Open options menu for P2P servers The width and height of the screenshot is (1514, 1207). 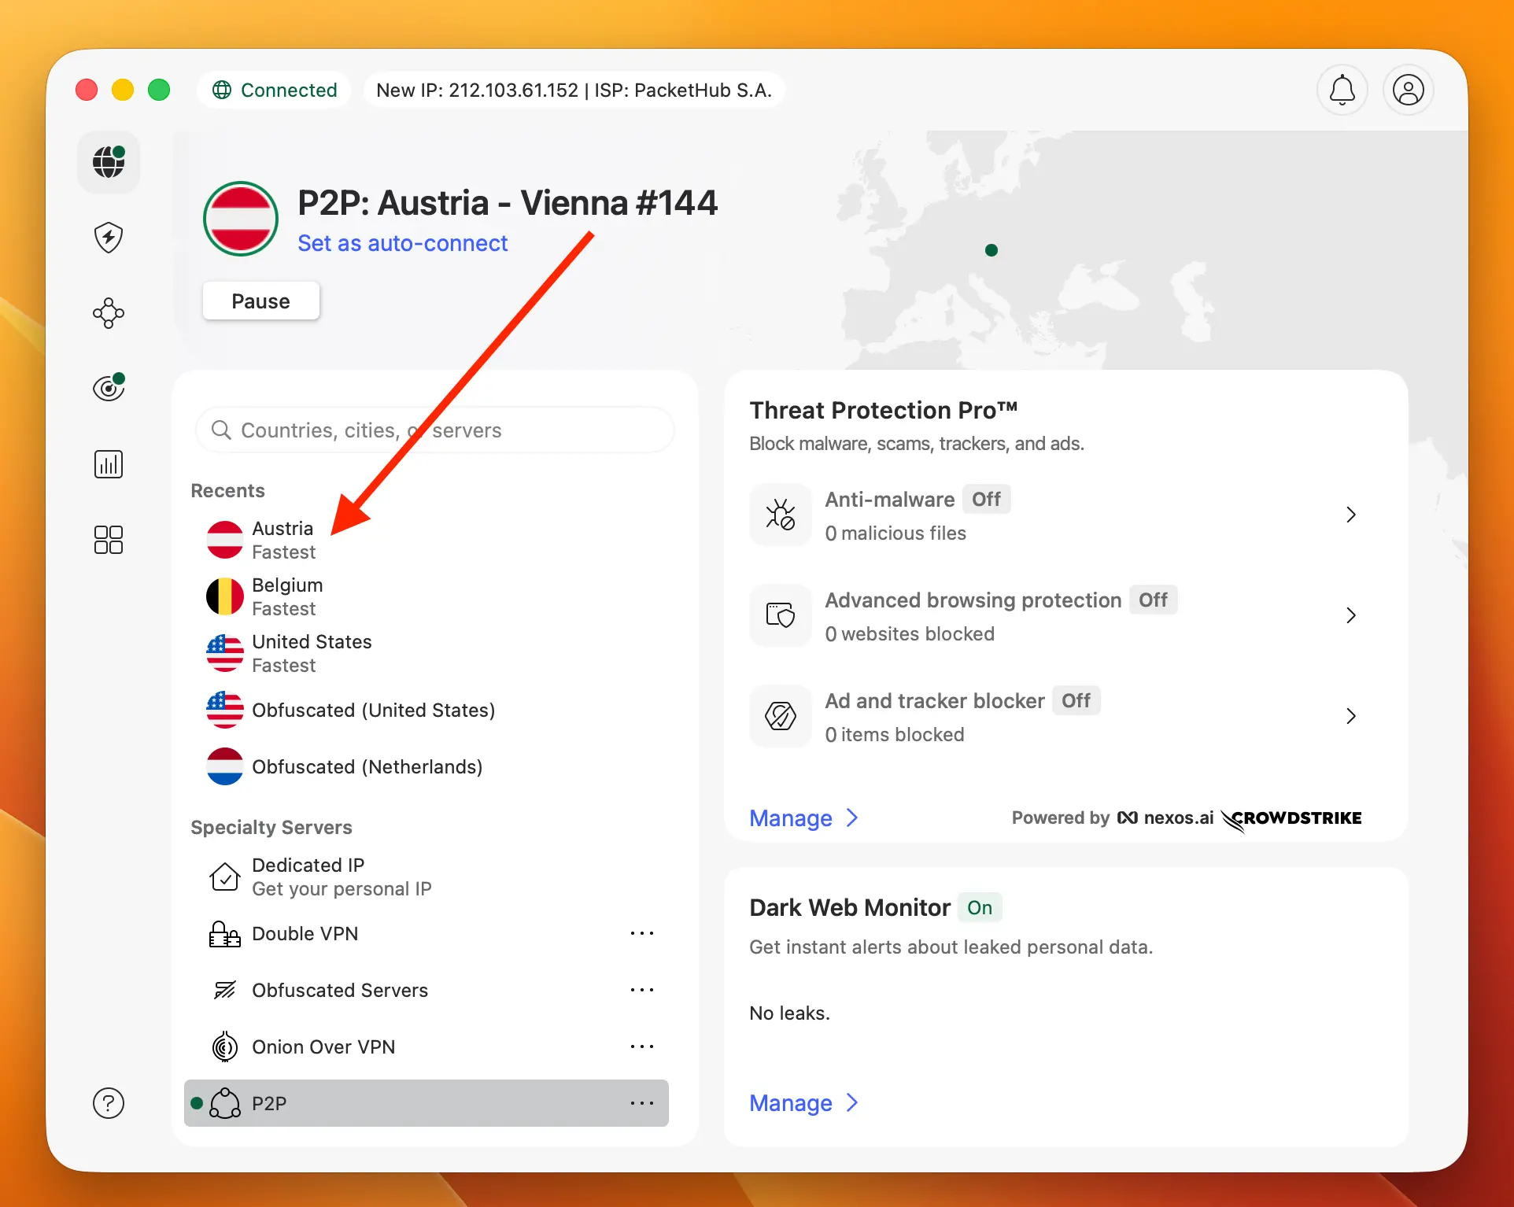click(x=642, y=1103)
